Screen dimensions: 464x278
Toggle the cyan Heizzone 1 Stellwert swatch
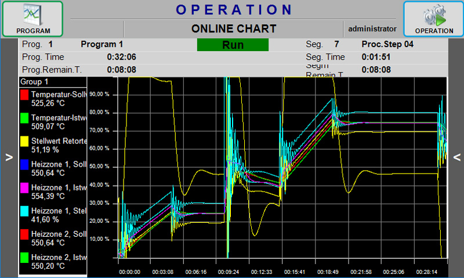[x=24, y=211]
